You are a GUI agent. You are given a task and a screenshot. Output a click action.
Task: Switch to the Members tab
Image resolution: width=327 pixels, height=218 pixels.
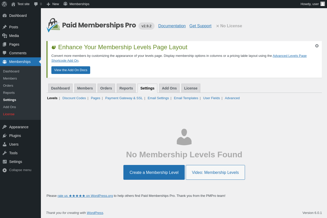tap(85, 88)
